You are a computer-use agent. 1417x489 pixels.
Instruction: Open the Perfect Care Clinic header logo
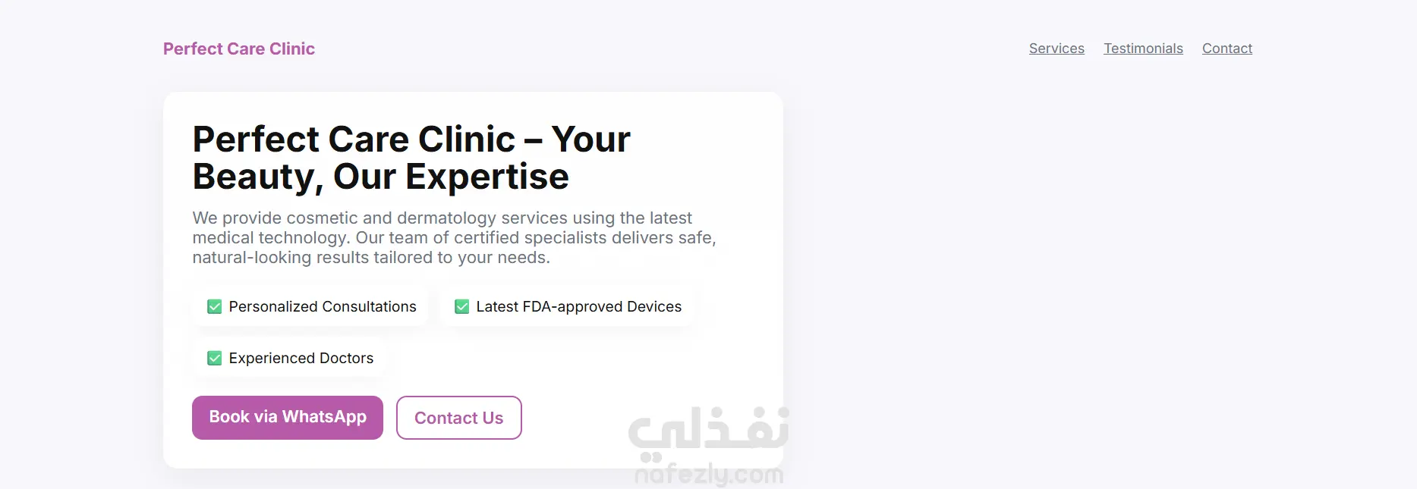point(238,49)
